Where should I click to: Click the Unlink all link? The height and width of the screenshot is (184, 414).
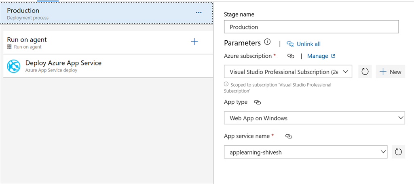[308, 44]
